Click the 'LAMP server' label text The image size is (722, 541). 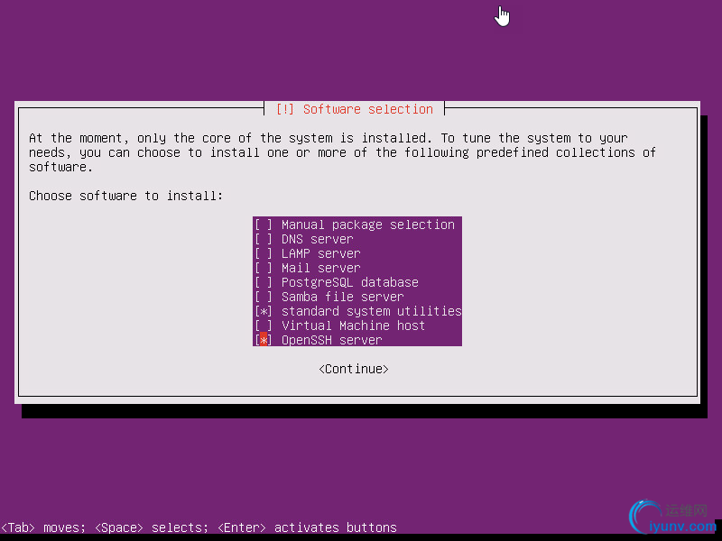[x=321, y=253]
